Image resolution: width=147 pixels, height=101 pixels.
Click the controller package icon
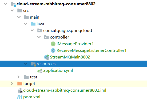tap(46, 37)
